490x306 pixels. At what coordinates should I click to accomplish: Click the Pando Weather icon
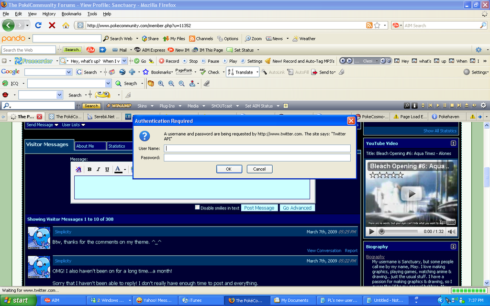pos(295,39)
